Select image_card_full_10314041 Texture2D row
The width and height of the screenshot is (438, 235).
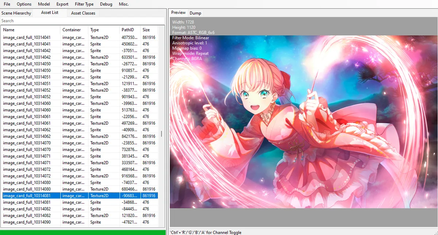80,37
